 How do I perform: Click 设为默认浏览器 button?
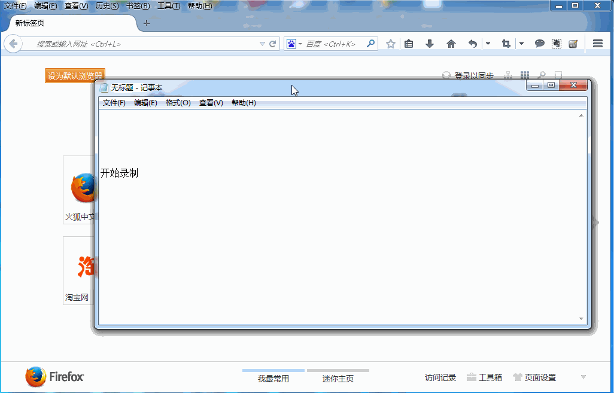click(x=75, y=75)
